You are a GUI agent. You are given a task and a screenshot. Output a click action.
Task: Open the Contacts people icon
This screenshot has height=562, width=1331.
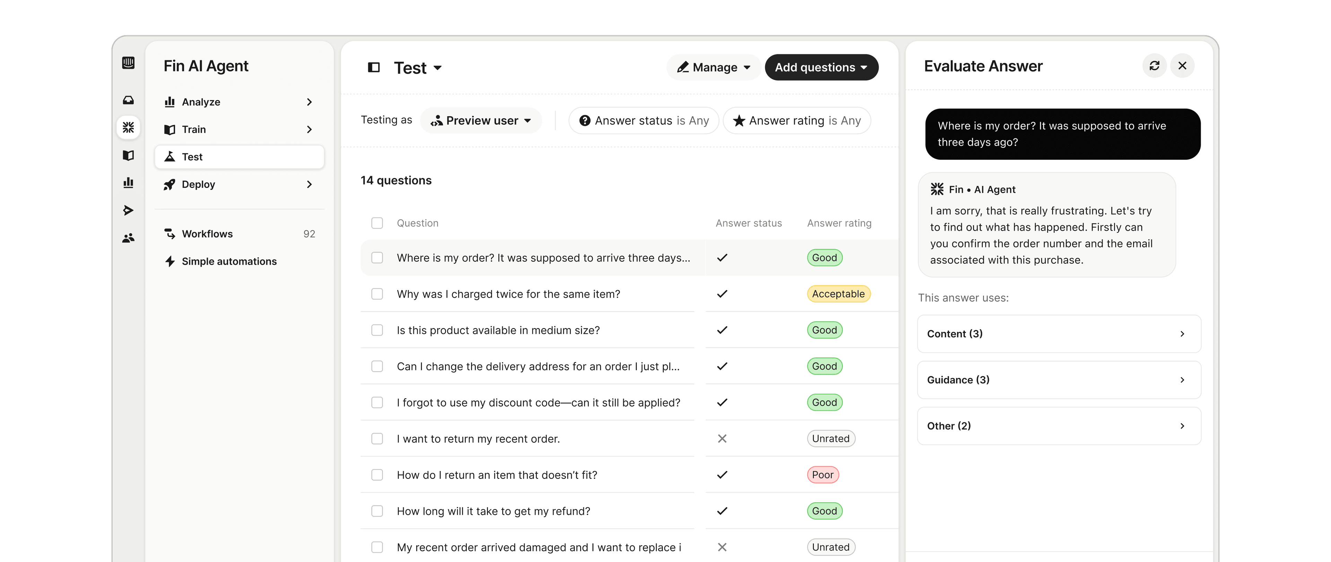128,238
